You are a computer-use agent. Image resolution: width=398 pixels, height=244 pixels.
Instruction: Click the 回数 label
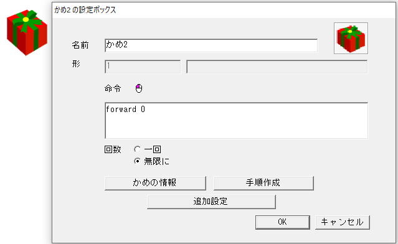click(x=113, y=149)
